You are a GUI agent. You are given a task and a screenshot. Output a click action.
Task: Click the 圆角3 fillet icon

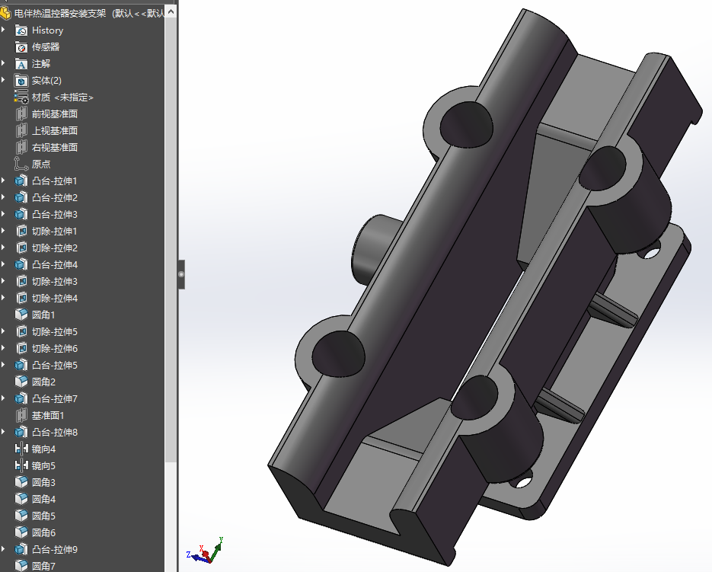21,482
